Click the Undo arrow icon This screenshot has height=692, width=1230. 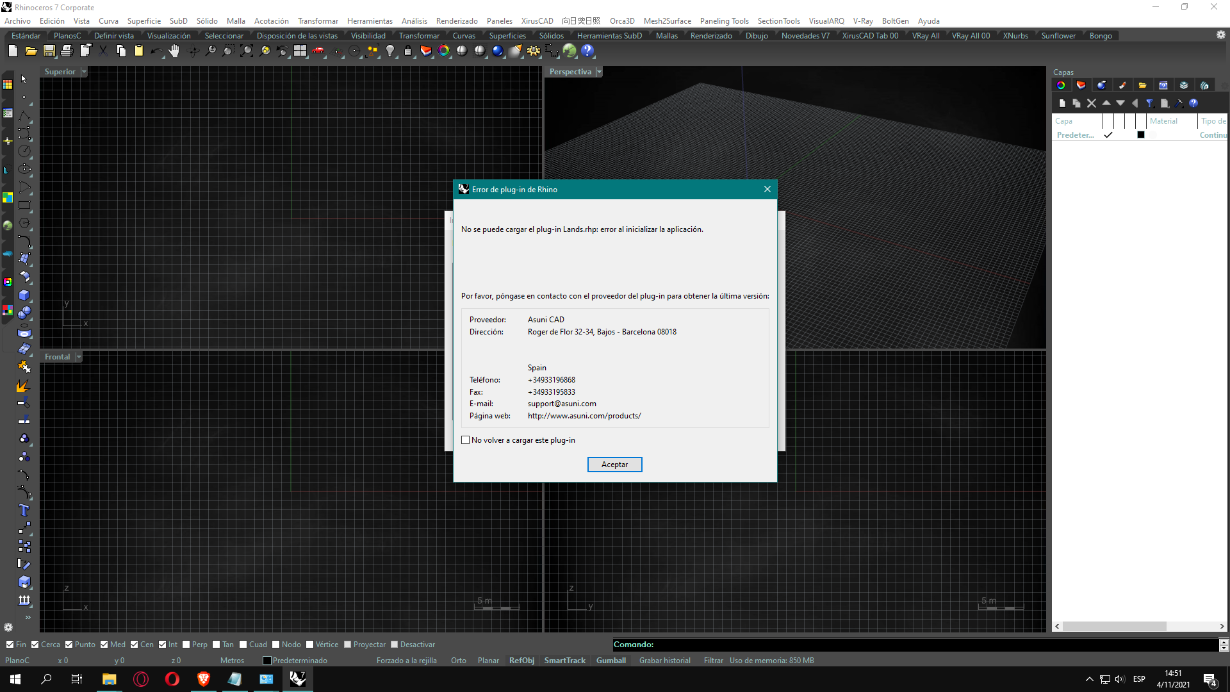pos(156,51)
